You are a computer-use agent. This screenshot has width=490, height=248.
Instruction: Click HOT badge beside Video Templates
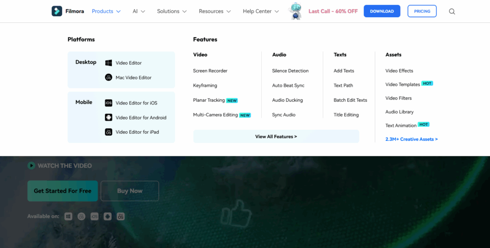[x=427, y=83]
